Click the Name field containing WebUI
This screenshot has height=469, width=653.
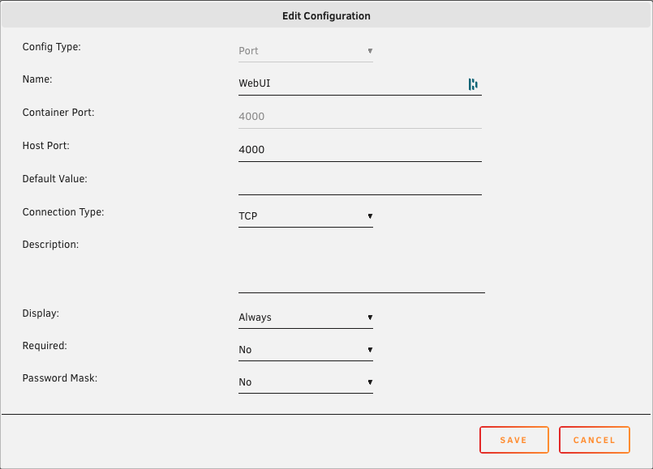point(360,83)
